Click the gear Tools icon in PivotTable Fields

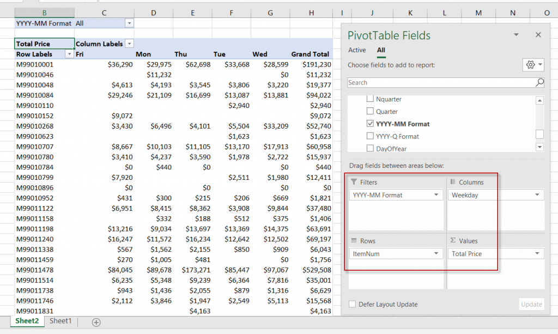pyautogui.click(x=530, y=65)
